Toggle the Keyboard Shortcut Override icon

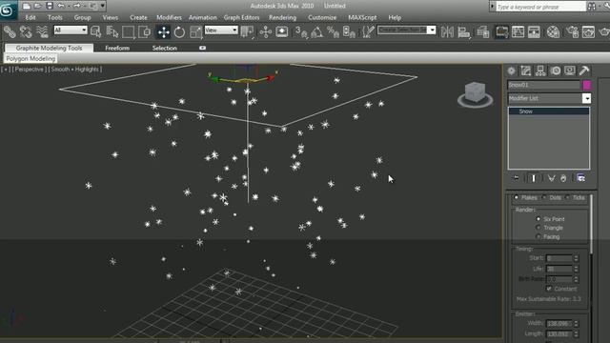282,31
